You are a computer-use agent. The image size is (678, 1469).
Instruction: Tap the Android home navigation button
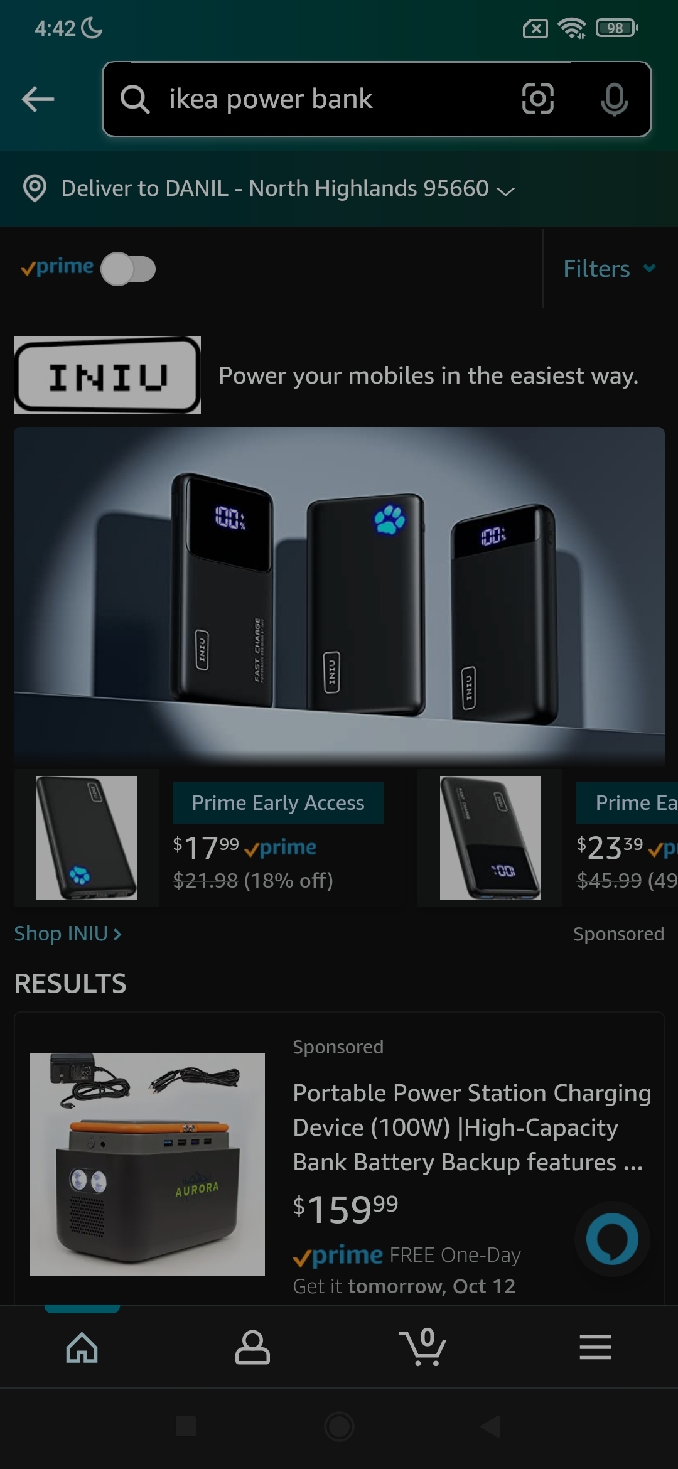pos(339,1427)
